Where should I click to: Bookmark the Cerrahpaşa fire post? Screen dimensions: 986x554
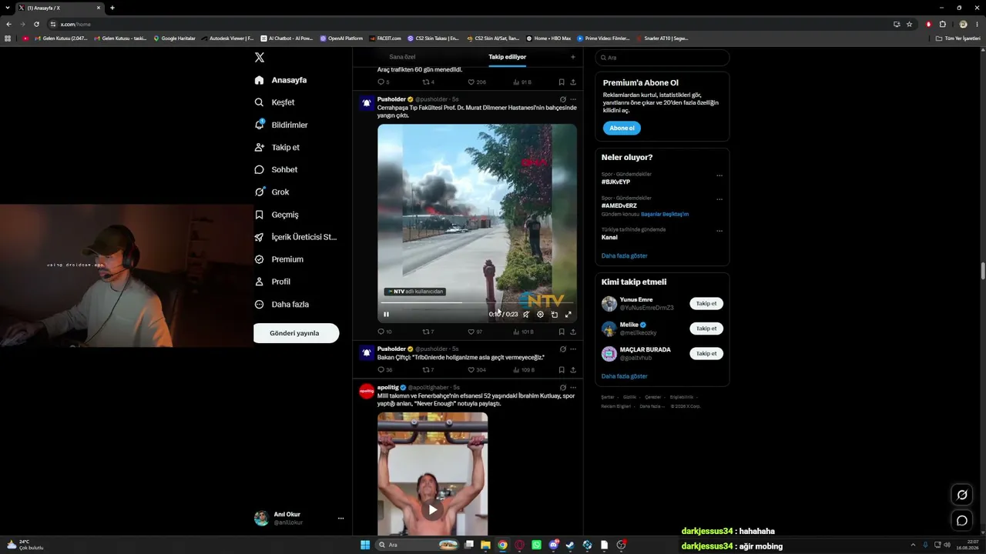[x=562, y=332]
